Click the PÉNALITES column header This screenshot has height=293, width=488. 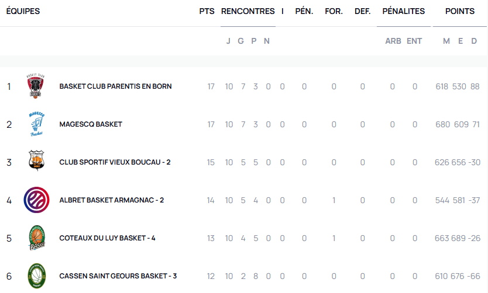point(403,11)
